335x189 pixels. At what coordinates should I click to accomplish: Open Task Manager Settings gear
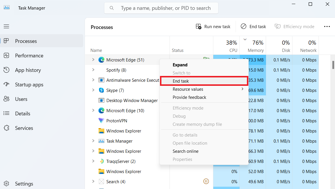coord(6,183)
